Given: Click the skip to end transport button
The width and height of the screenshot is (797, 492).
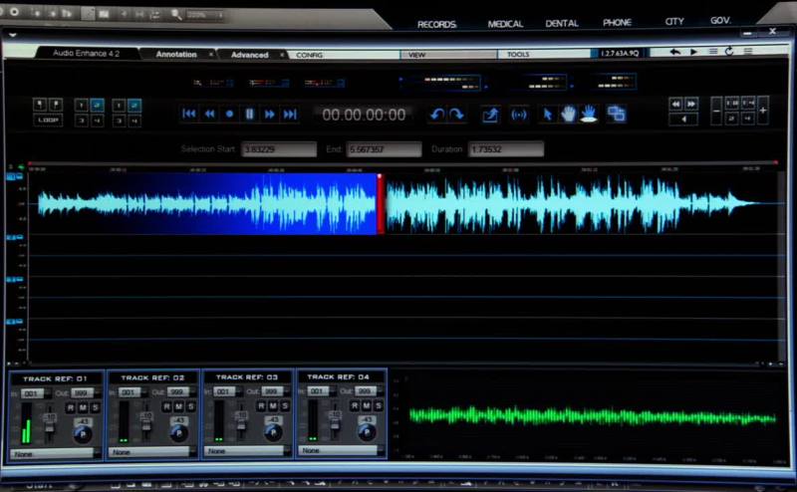Looking at the screenshot, I should 290,115.
